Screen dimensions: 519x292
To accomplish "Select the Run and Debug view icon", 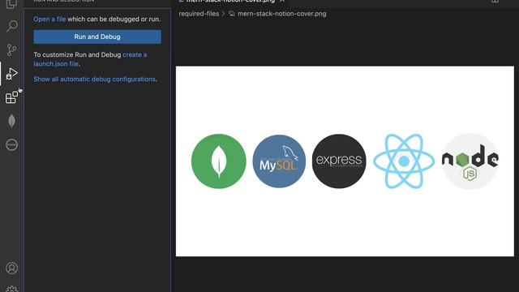I will [11, 74].
